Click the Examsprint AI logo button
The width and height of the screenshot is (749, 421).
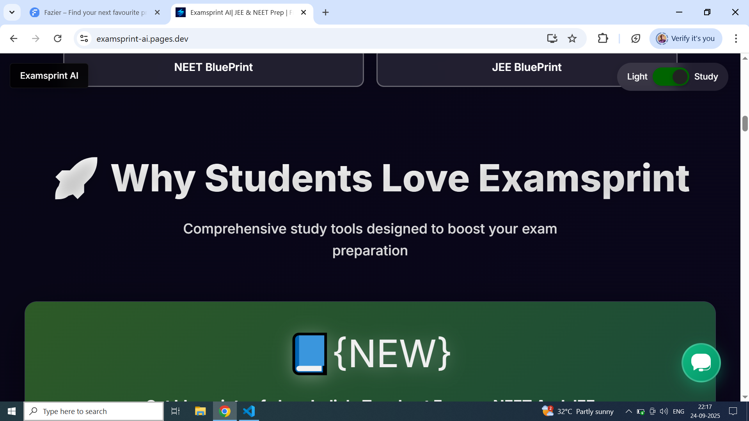click(x=49, y=76)
